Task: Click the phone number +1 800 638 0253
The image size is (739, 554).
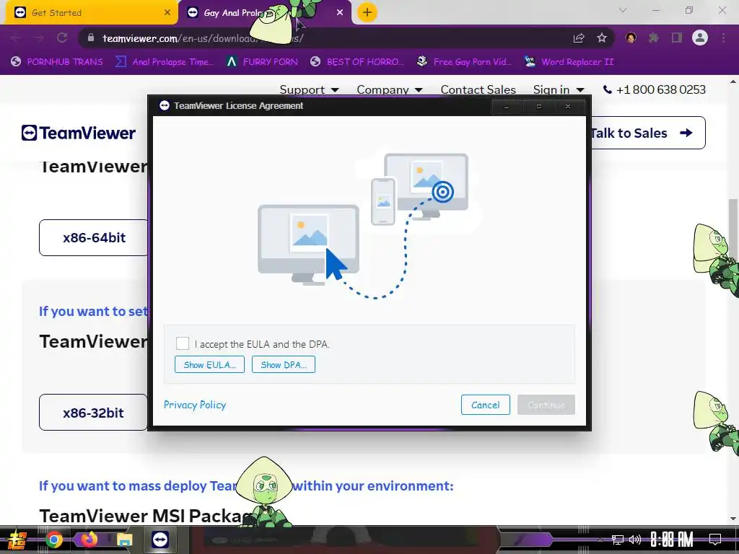Action: click(x=655, y=89)
